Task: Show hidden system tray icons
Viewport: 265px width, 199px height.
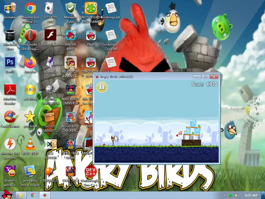Action: pos(224,195)
